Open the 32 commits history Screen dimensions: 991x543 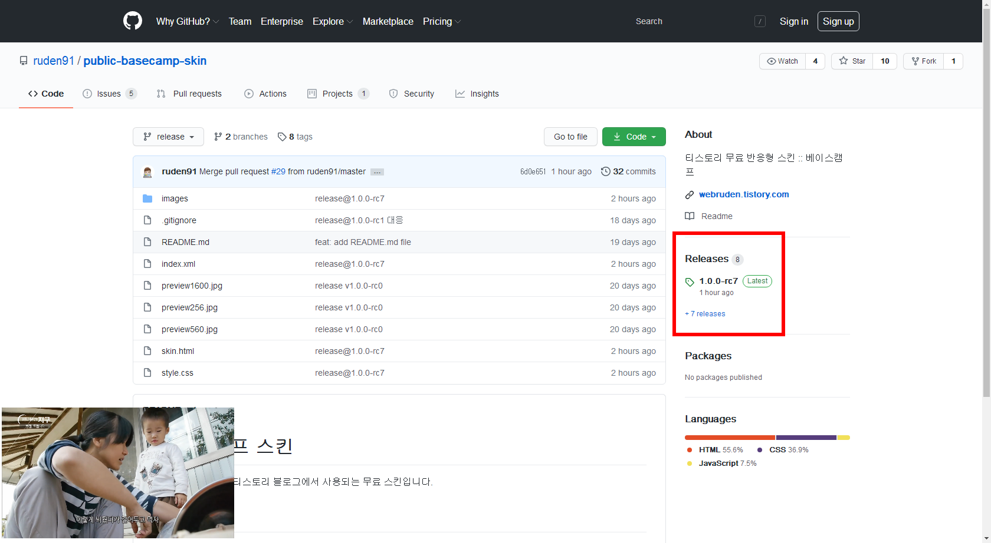pos(628,171)
